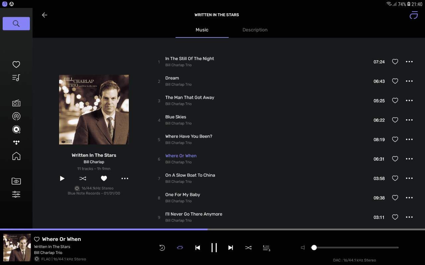Open Bill Charlap artist link under album title
The width and height of the screenshot is (425, 265).
[x=94, y=162]
